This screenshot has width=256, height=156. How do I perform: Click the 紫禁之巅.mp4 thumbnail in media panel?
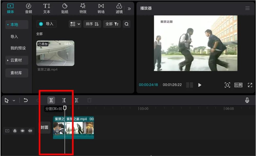[55, 53]
